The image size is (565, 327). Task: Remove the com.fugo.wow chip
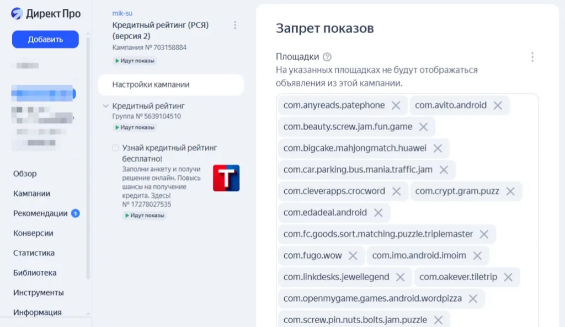click(354, 255)
